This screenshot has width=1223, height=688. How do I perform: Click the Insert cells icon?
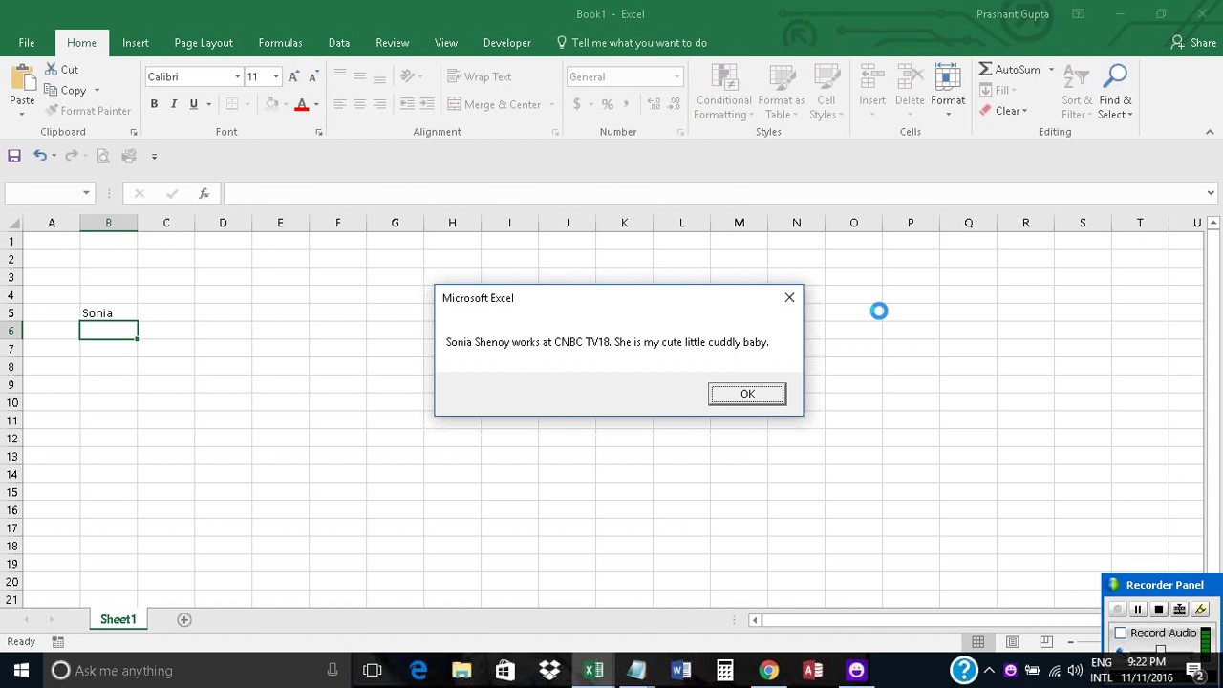[871, 78]
